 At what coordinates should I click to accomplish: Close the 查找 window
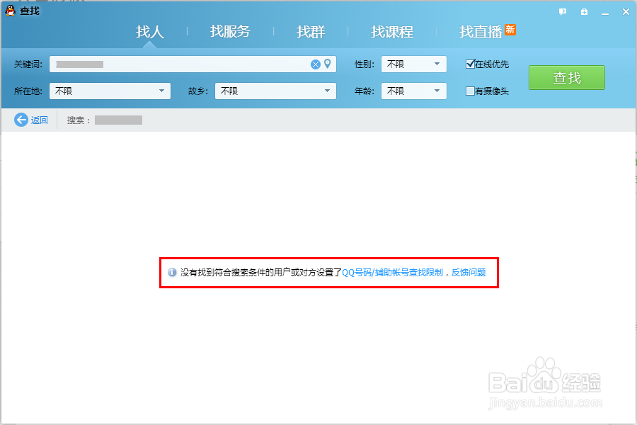[x=626, y=12]
